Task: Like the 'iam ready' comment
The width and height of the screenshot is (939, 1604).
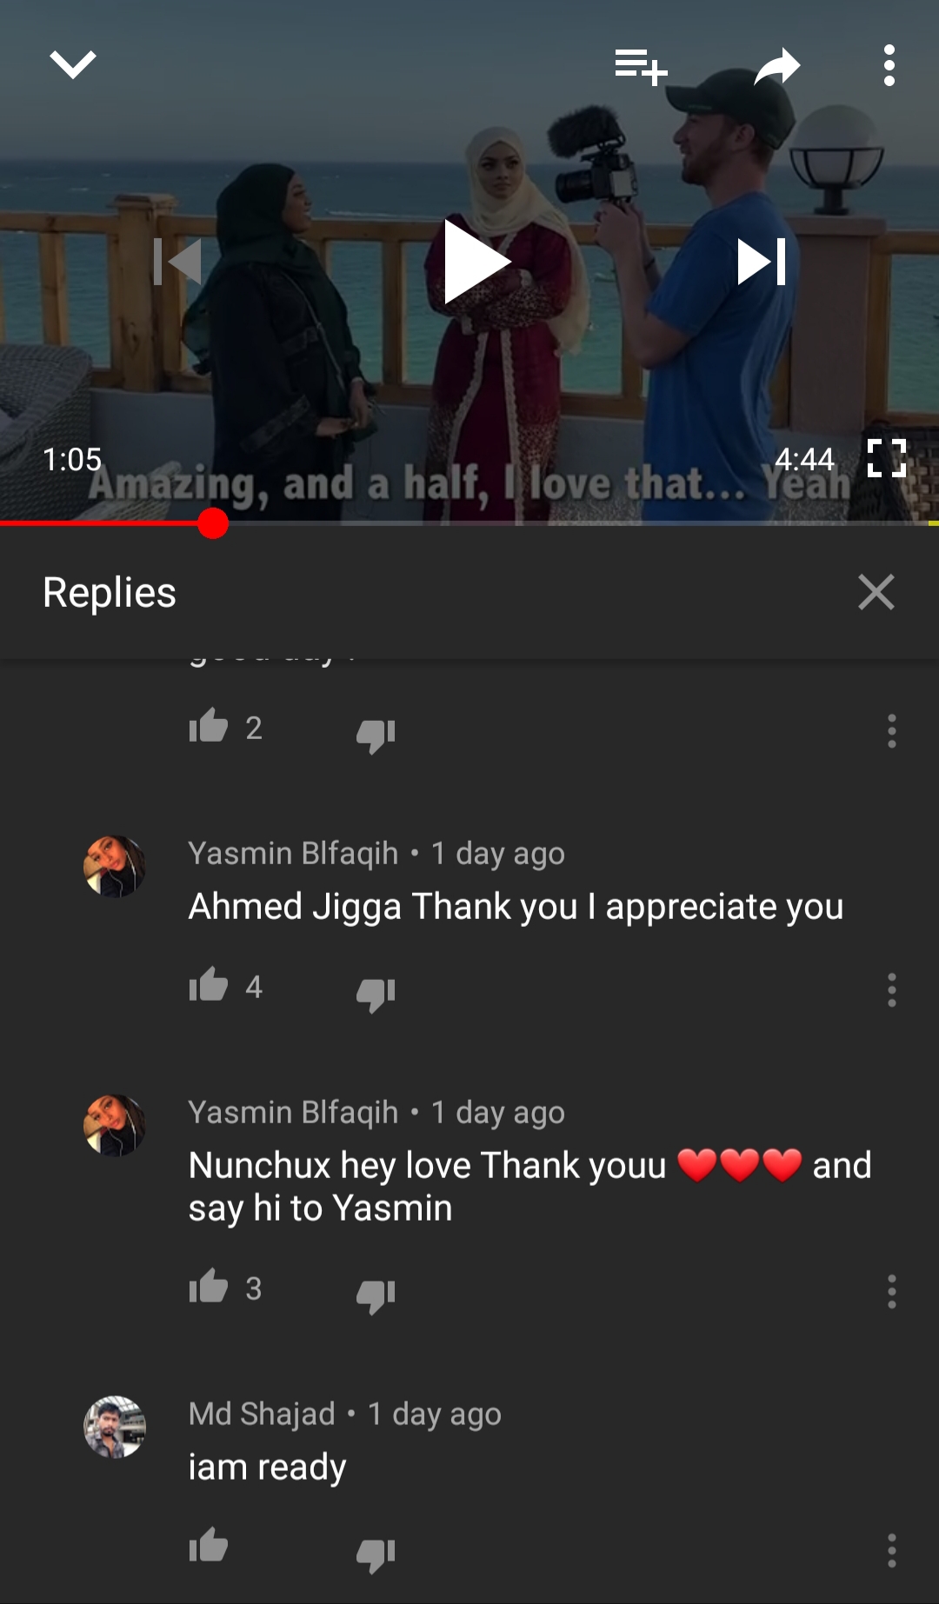Action: point(209,1547)
